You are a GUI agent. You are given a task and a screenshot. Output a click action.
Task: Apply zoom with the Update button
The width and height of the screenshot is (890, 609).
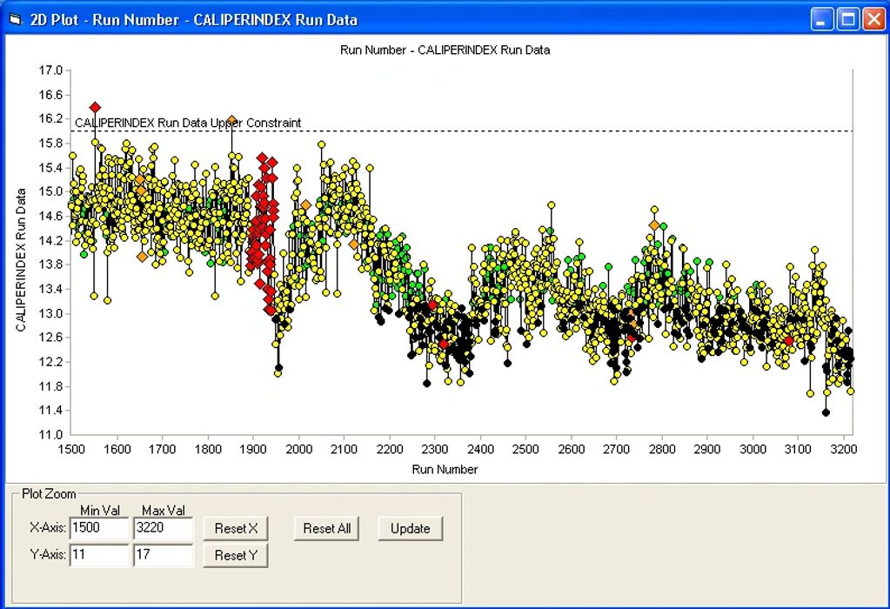point(410,528)
